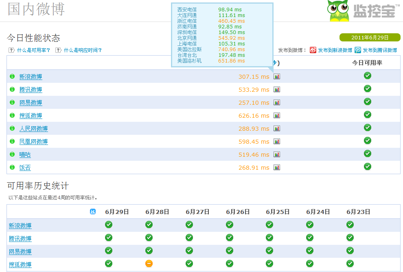The height and width of the screenshot is (272, 403).
Task: Click 发布到腾讯微博 share link
Action: coord(380,50)
